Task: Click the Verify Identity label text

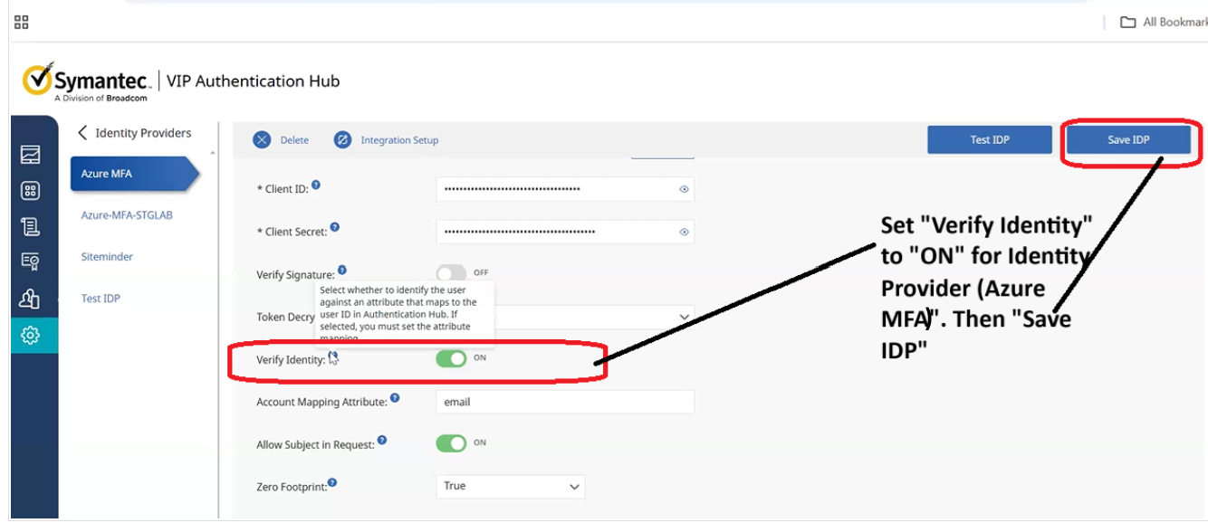Action: [x=290, y=360]
